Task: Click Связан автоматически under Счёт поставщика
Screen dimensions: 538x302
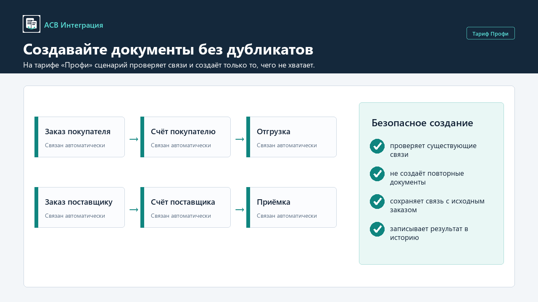Action: (181, 216)
